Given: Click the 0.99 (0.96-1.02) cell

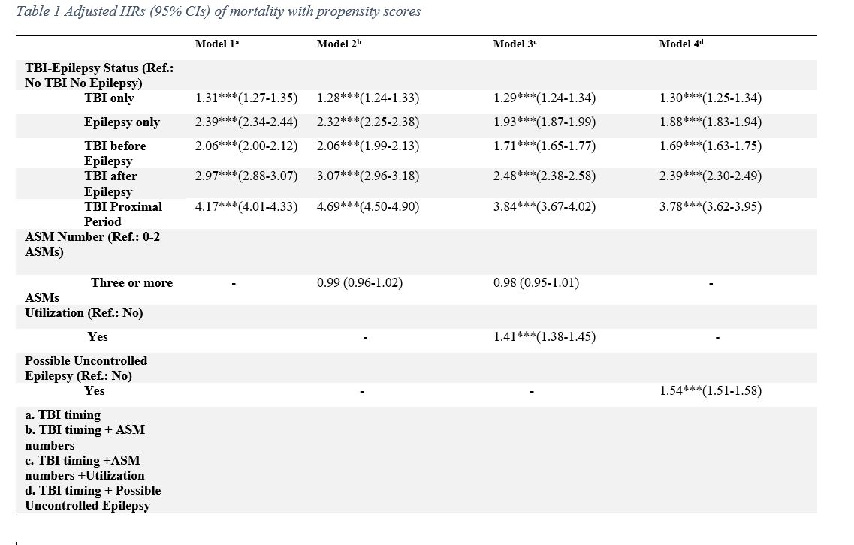Looking at the screenshot, I should click(360, 283).
